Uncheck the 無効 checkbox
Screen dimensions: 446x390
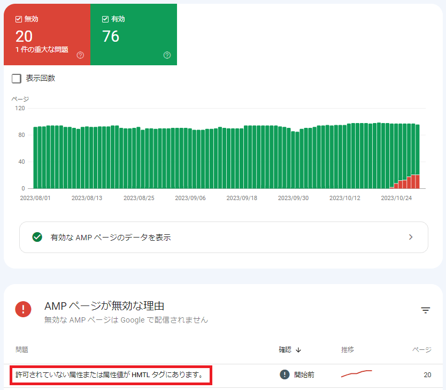point(19,19)
